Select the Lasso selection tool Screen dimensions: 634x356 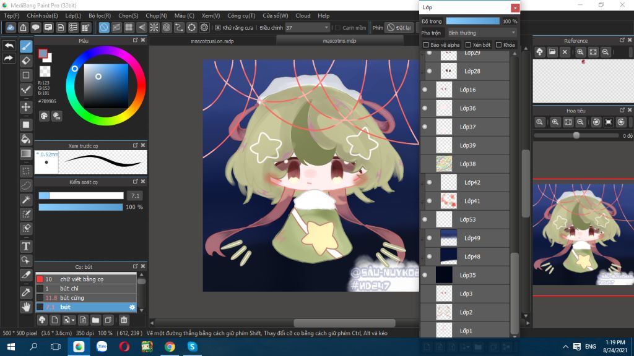click(26, 185)
